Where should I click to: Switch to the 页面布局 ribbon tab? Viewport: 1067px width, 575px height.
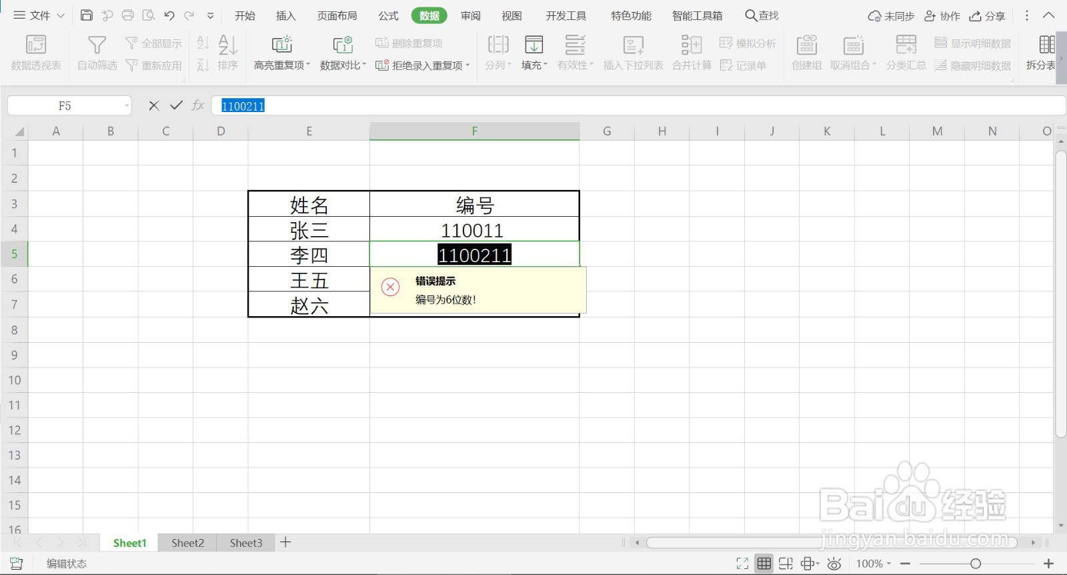tap(337, 15)
